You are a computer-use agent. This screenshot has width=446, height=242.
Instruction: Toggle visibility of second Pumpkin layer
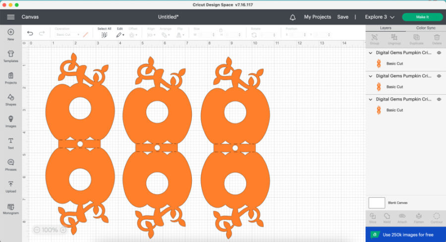point(439,76)
